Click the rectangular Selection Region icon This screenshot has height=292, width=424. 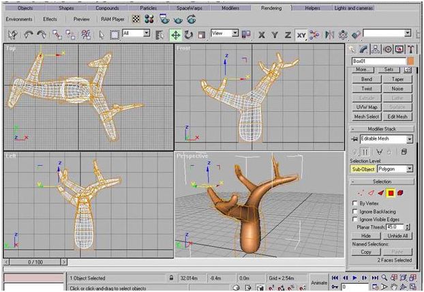click(115, 35)
